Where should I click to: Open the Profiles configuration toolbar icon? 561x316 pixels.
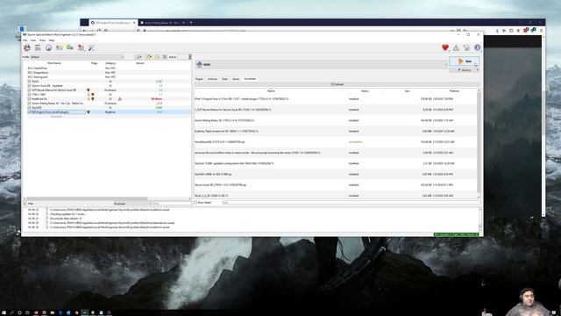[x=59, y=47]
